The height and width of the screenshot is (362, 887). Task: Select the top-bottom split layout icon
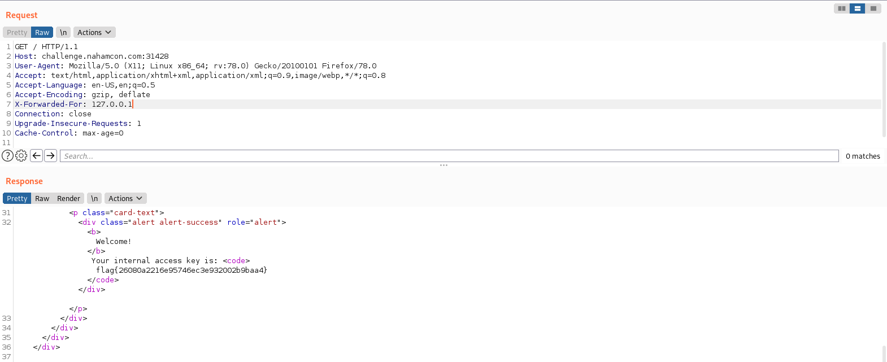coord(857,8)
